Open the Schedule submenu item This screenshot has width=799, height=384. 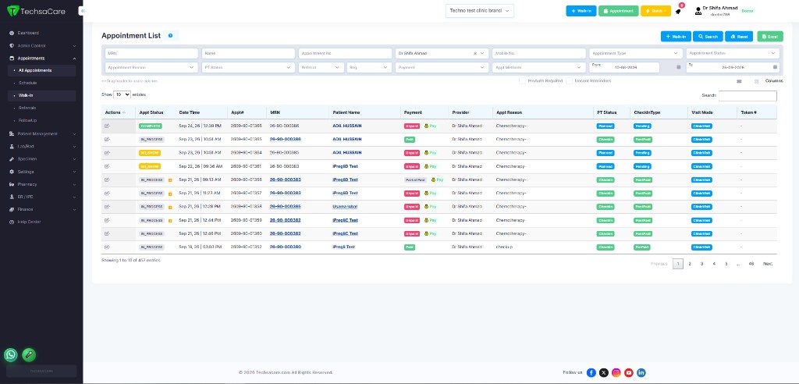[27, 83]
